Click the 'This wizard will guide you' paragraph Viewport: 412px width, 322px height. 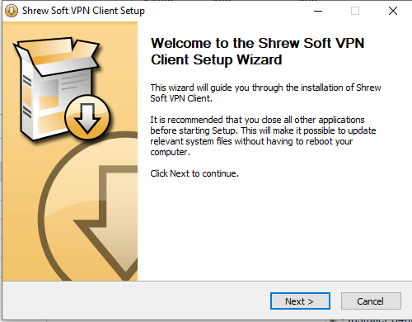[265, 92]
